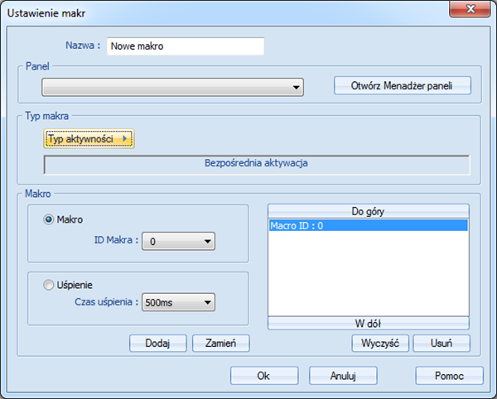The image size is (497, 399).
Task: Move item up with Do góry
Action: (369, 211)
